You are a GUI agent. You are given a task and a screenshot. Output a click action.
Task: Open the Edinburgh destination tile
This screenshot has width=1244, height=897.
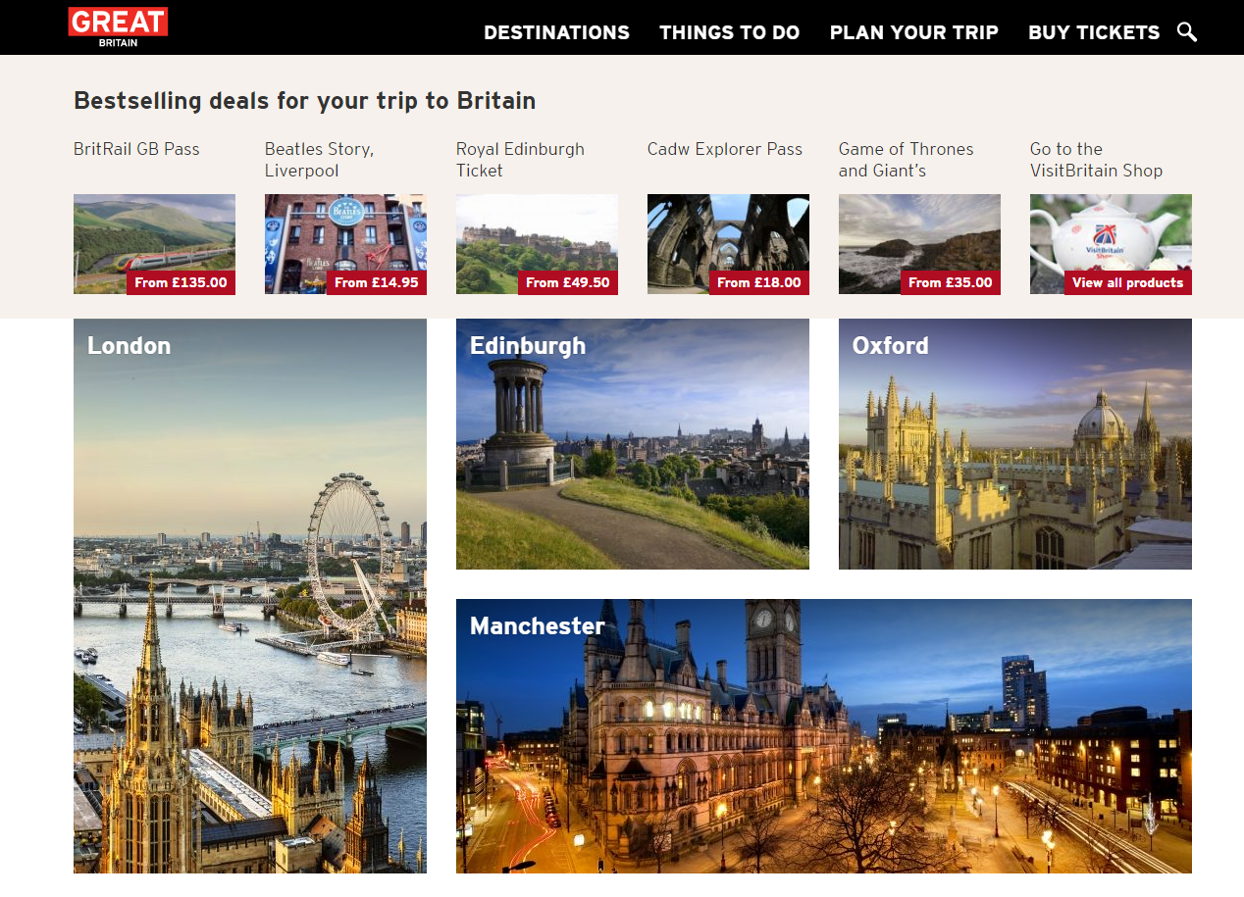coord(633,444)
